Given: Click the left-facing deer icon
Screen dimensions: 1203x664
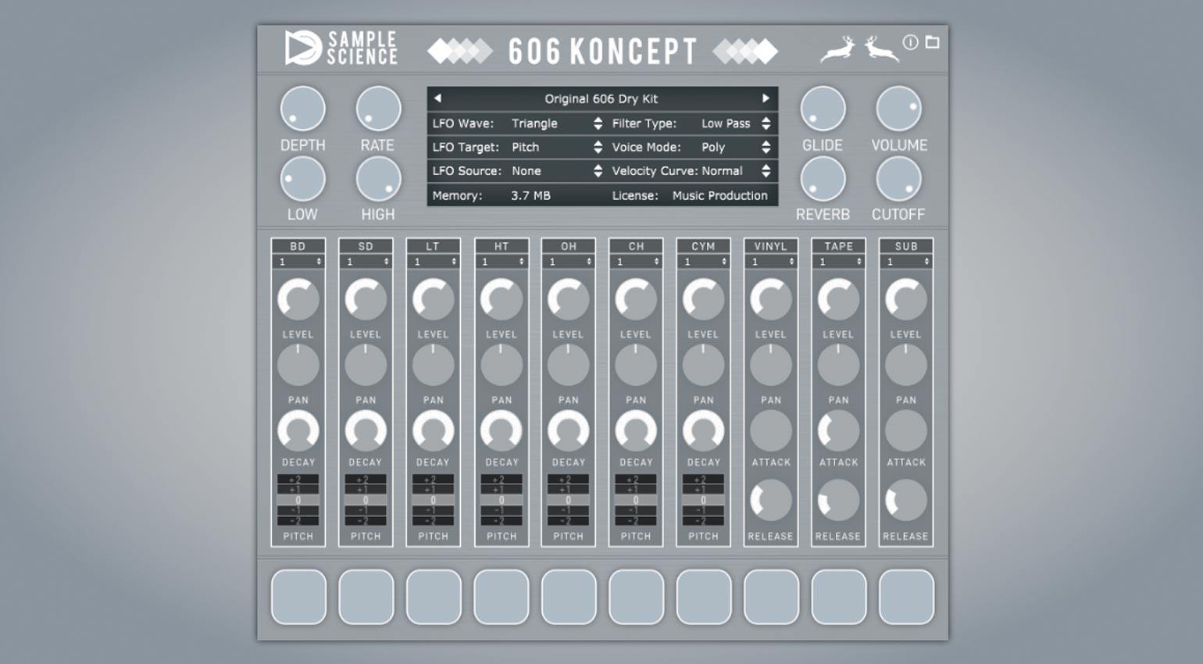Looking at the screenshot, I should pyautogui.click(x=882, y=49).
